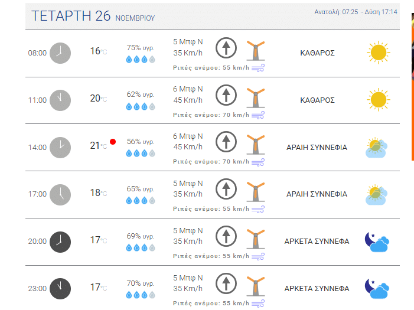Screen dimensions: 414x310
Task: Click the ΑΡΚΕΤΑ ΣΥΝΝΕΦΑ label at 20:00
Action: pyautogui.click(x=317, y=241)
